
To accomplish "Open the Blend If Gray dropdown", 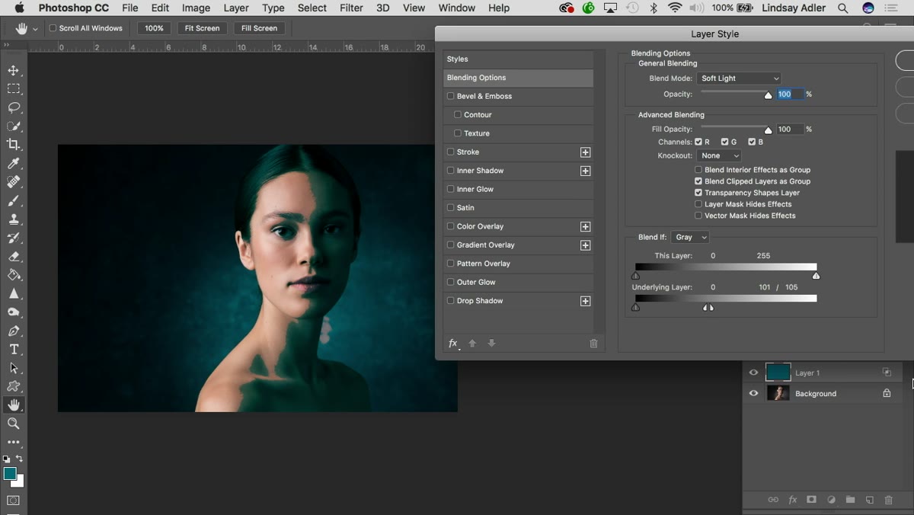I will pyautogui.click(x=690, y=238).
